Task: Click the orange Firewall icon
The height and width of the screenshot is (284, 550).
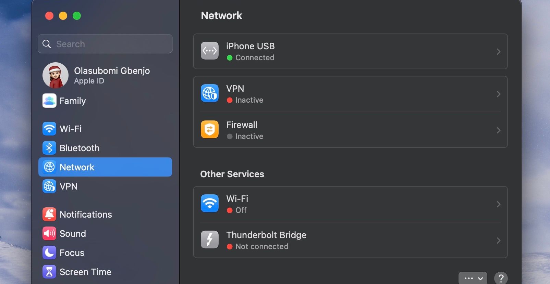Action: tap(210, 130)
